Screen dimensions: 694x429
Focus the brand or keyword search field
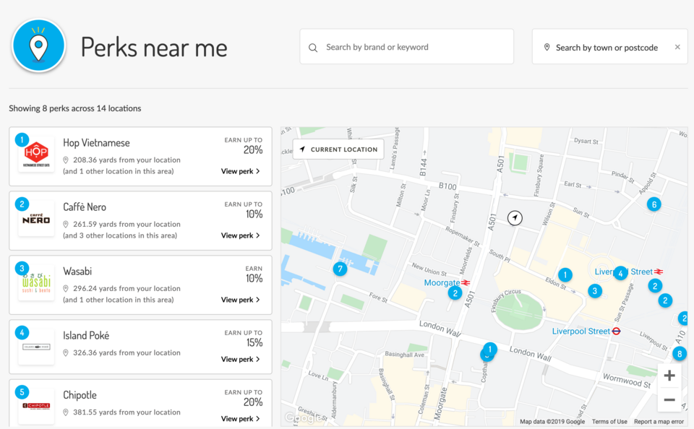(407, 47)
